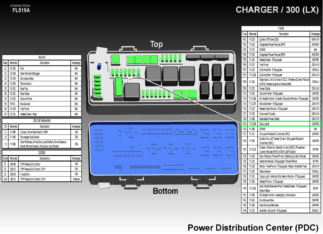This screenshot has width=323, height=234.
Task: Click the 'Transmission' fuse F37 description
Action: 265,171
